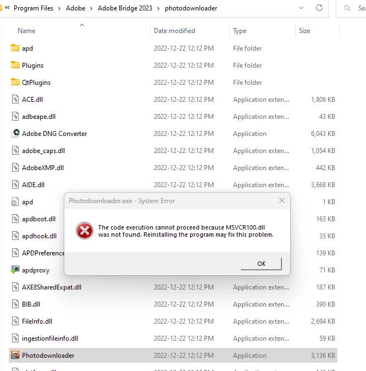
Task: Click the apdhook.dll file icon
Action: (15, 236)
